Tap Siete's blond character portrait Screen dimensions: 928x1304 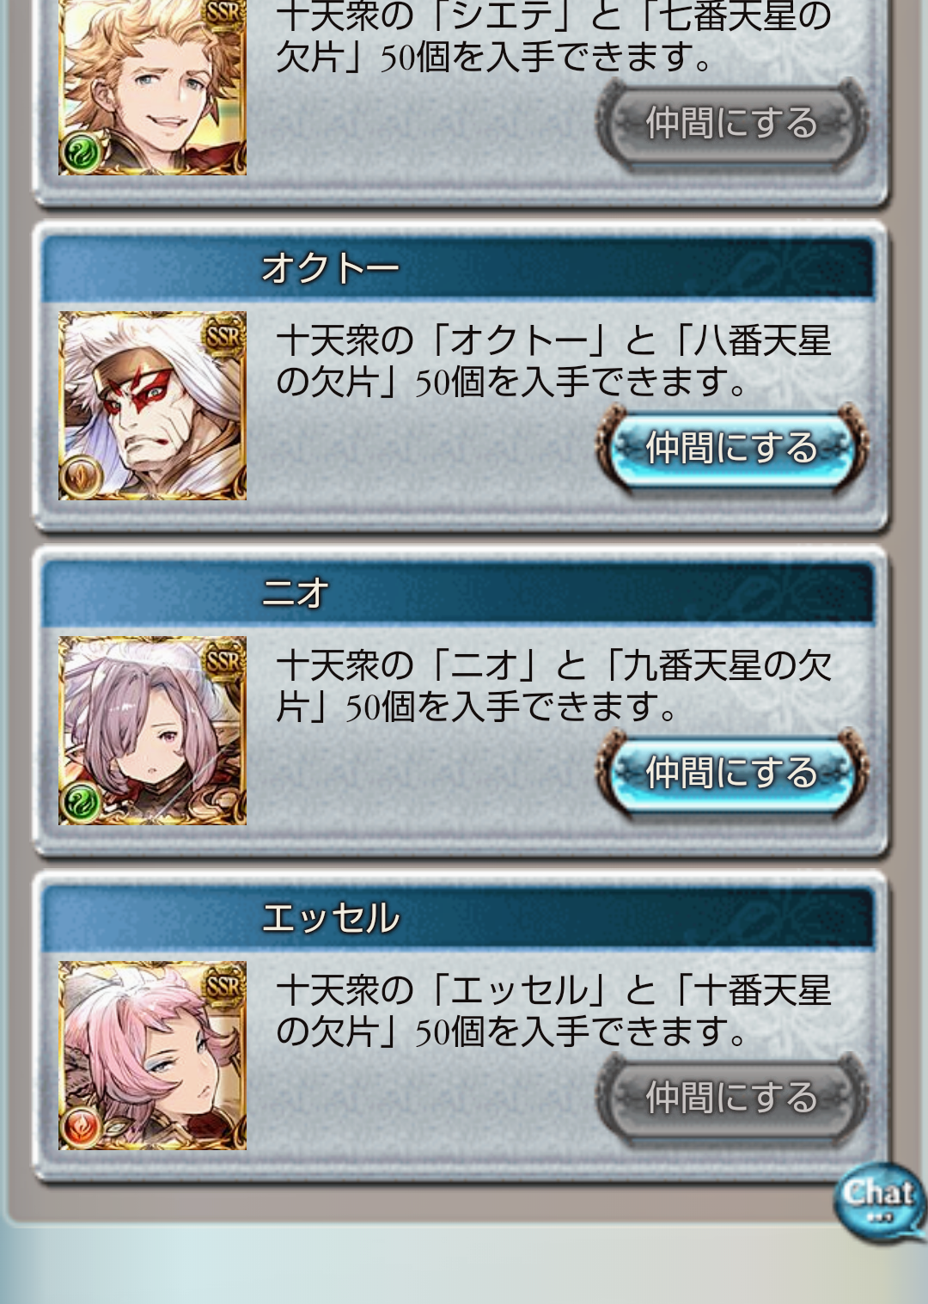point(152,86)
